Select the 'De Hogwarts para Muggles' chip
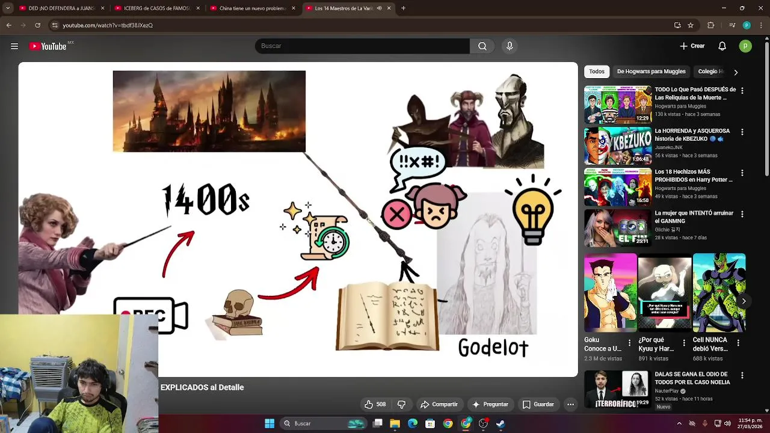 (x=651, y=72)
